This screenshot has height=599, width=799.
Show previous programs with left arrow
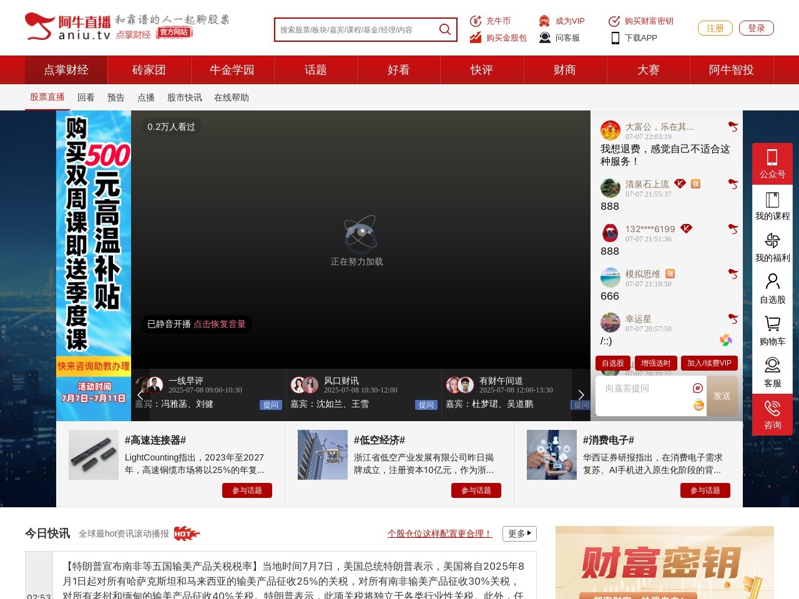point(140,395)
